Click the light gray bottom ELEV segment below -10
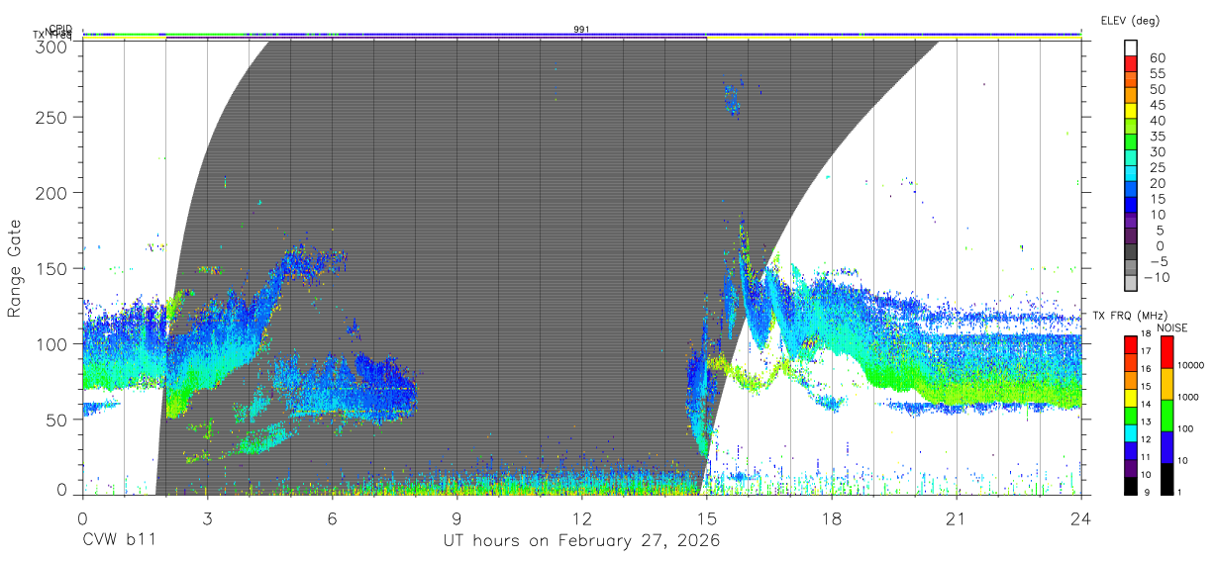Image resolution: width=1216 pixels, height=561 pixels. click(x=1131, y=285)
